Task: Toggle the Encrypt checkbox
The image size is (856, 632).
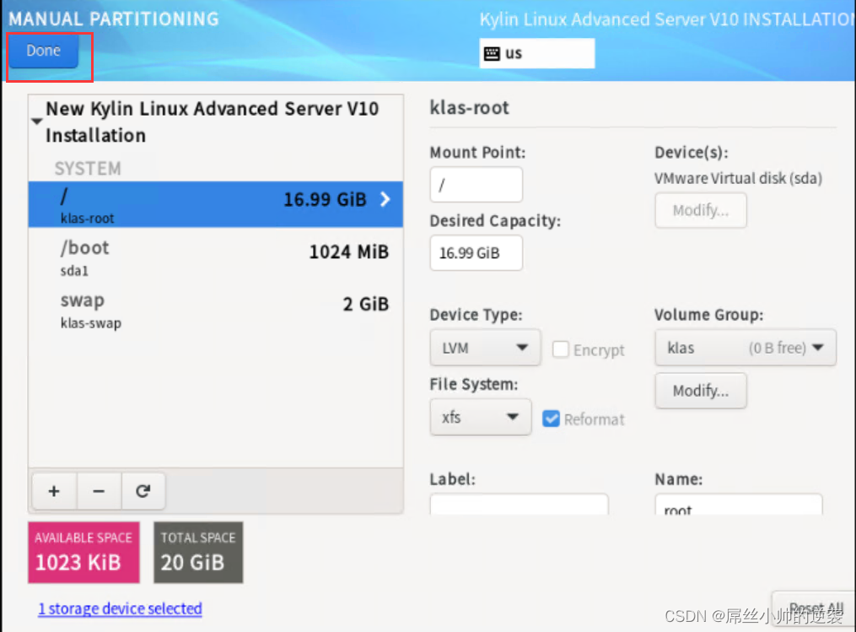Action: (x=561, y=349)
